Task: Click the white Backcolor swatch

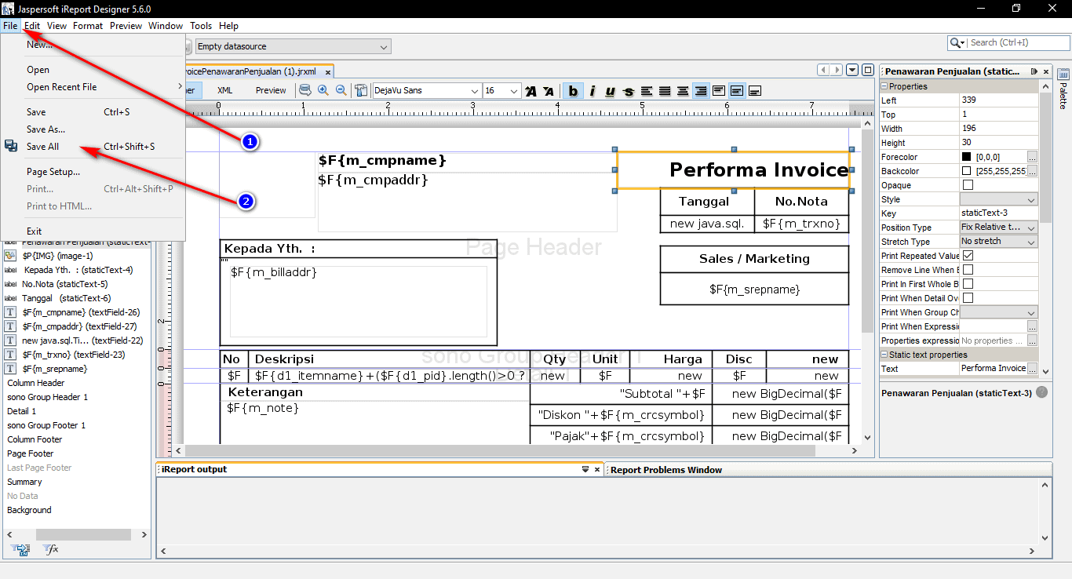Action: coord(967,171)
